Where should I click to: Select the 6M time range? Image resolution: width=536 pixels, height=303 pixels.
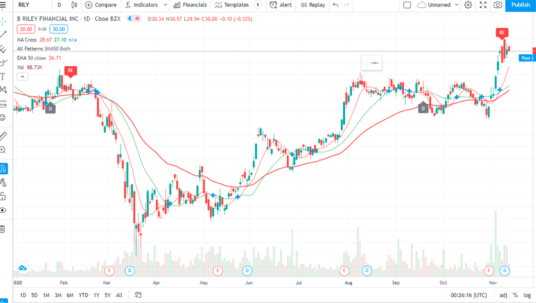[70, 295]
